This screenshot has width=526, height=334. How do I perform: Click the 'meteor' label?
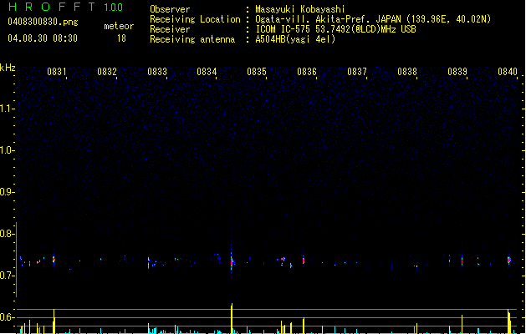119,26
